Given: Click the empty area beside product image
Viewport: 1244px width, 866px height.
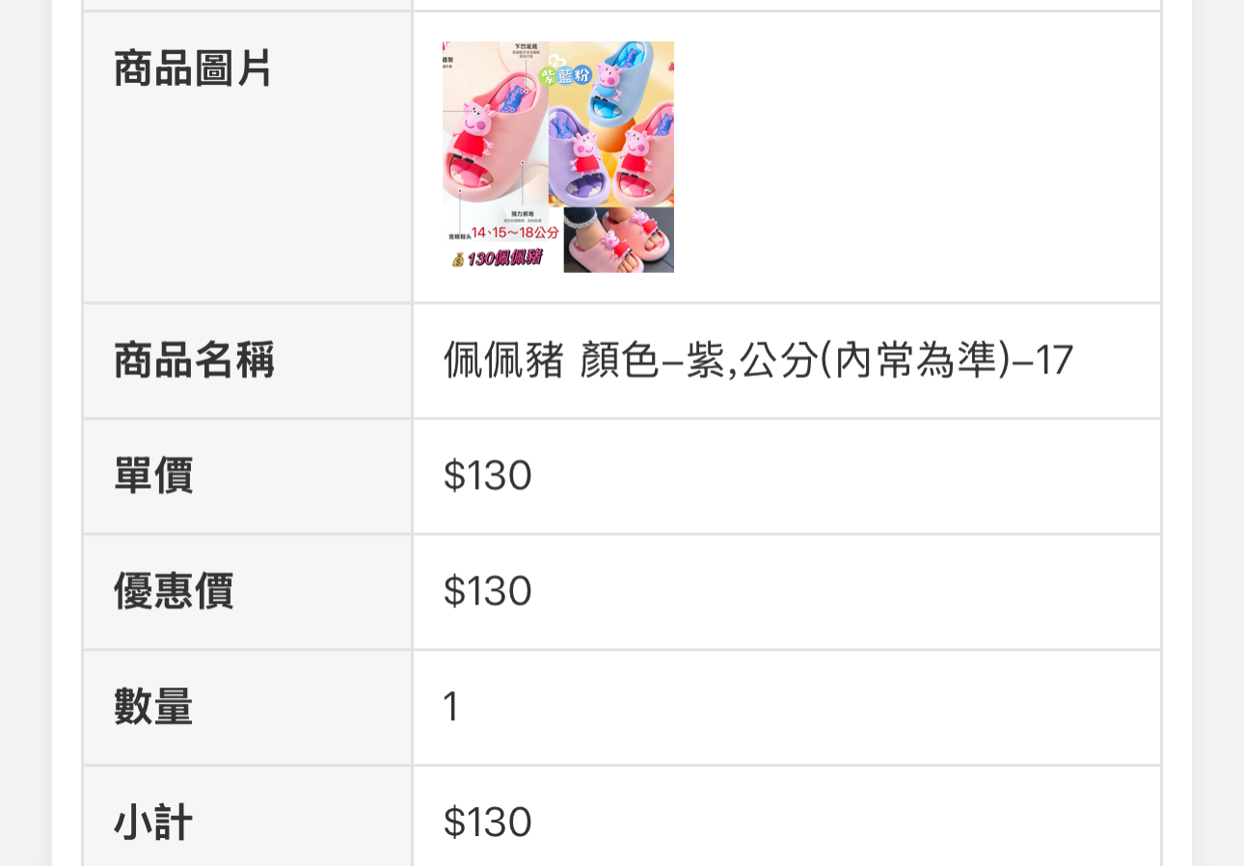Looking at the screenshot, I should tap(916, 157).
